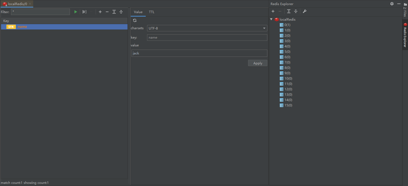Click the match count status text
The width and height of the screenshot is (408, 186).
pos(25,183)
